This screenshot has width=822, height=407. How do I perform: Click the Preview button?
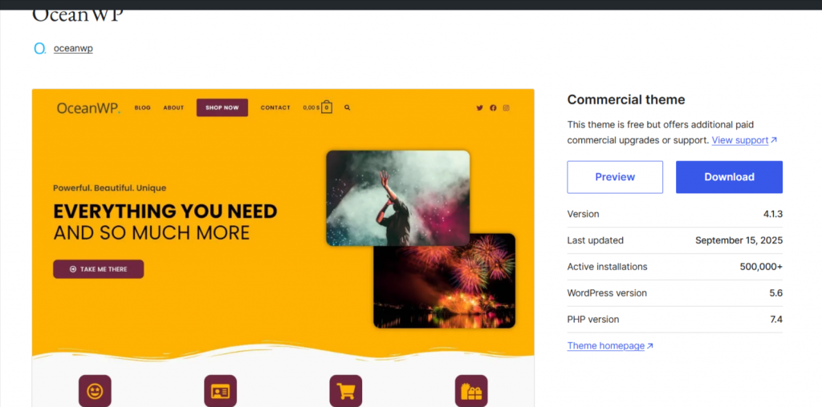[x=615, y=177]
